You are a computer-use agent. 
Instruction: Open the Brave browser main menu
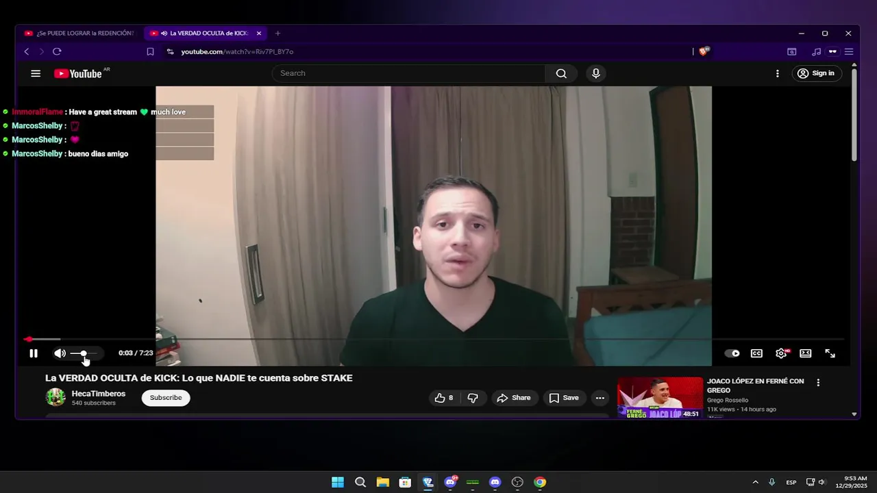pos(849,51)
